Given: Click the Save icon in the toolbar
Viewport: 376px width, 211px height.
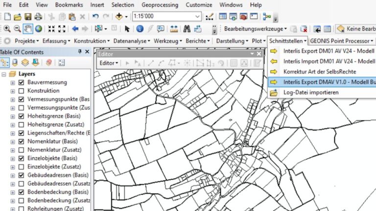Looking at the screenshot, I should pos(27,17).
